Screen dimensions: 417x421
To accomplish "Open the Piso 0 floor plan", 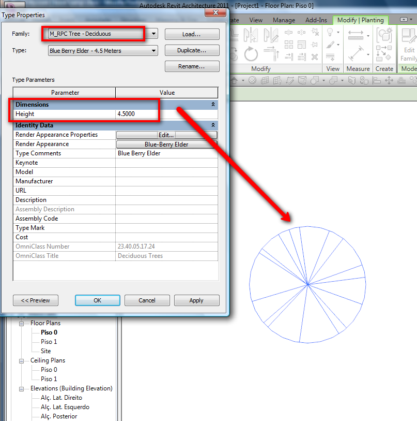I will pos(49,332).
